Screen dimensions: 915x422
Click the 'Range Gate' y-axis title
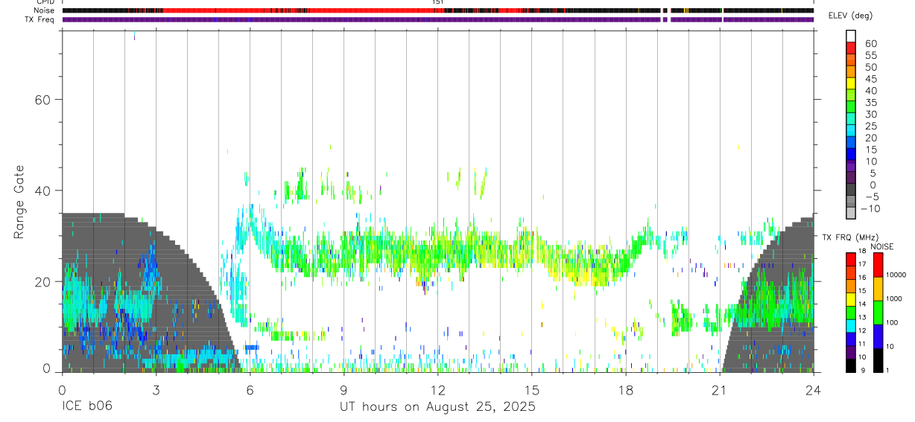pos(19,202)
